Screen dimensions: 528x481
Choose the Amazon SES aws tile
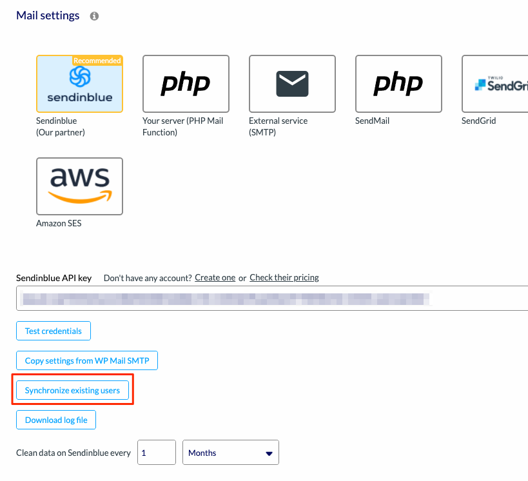[x=79, y=186]
